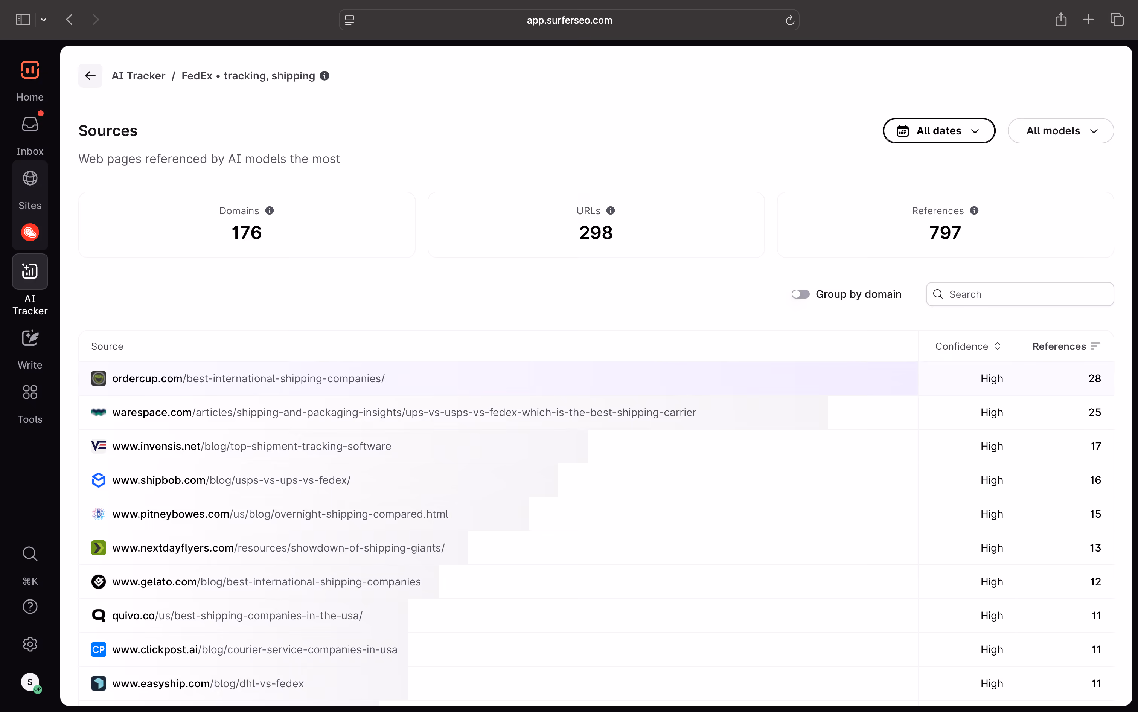Click the easyship.com favicon
The height and width of the screenshot is (712, 1138).
tap(98, 683)
